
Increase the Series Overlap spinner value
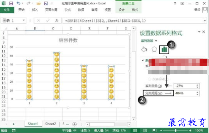(198, 85)
